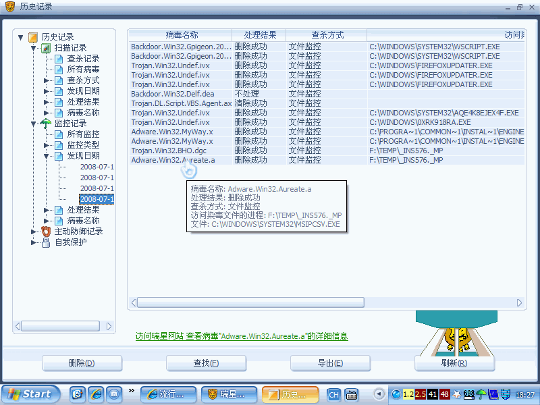This screenshot has width=540, height=405.
Task: Click the red 48 tray indicator
Action: tap(445, 394)
